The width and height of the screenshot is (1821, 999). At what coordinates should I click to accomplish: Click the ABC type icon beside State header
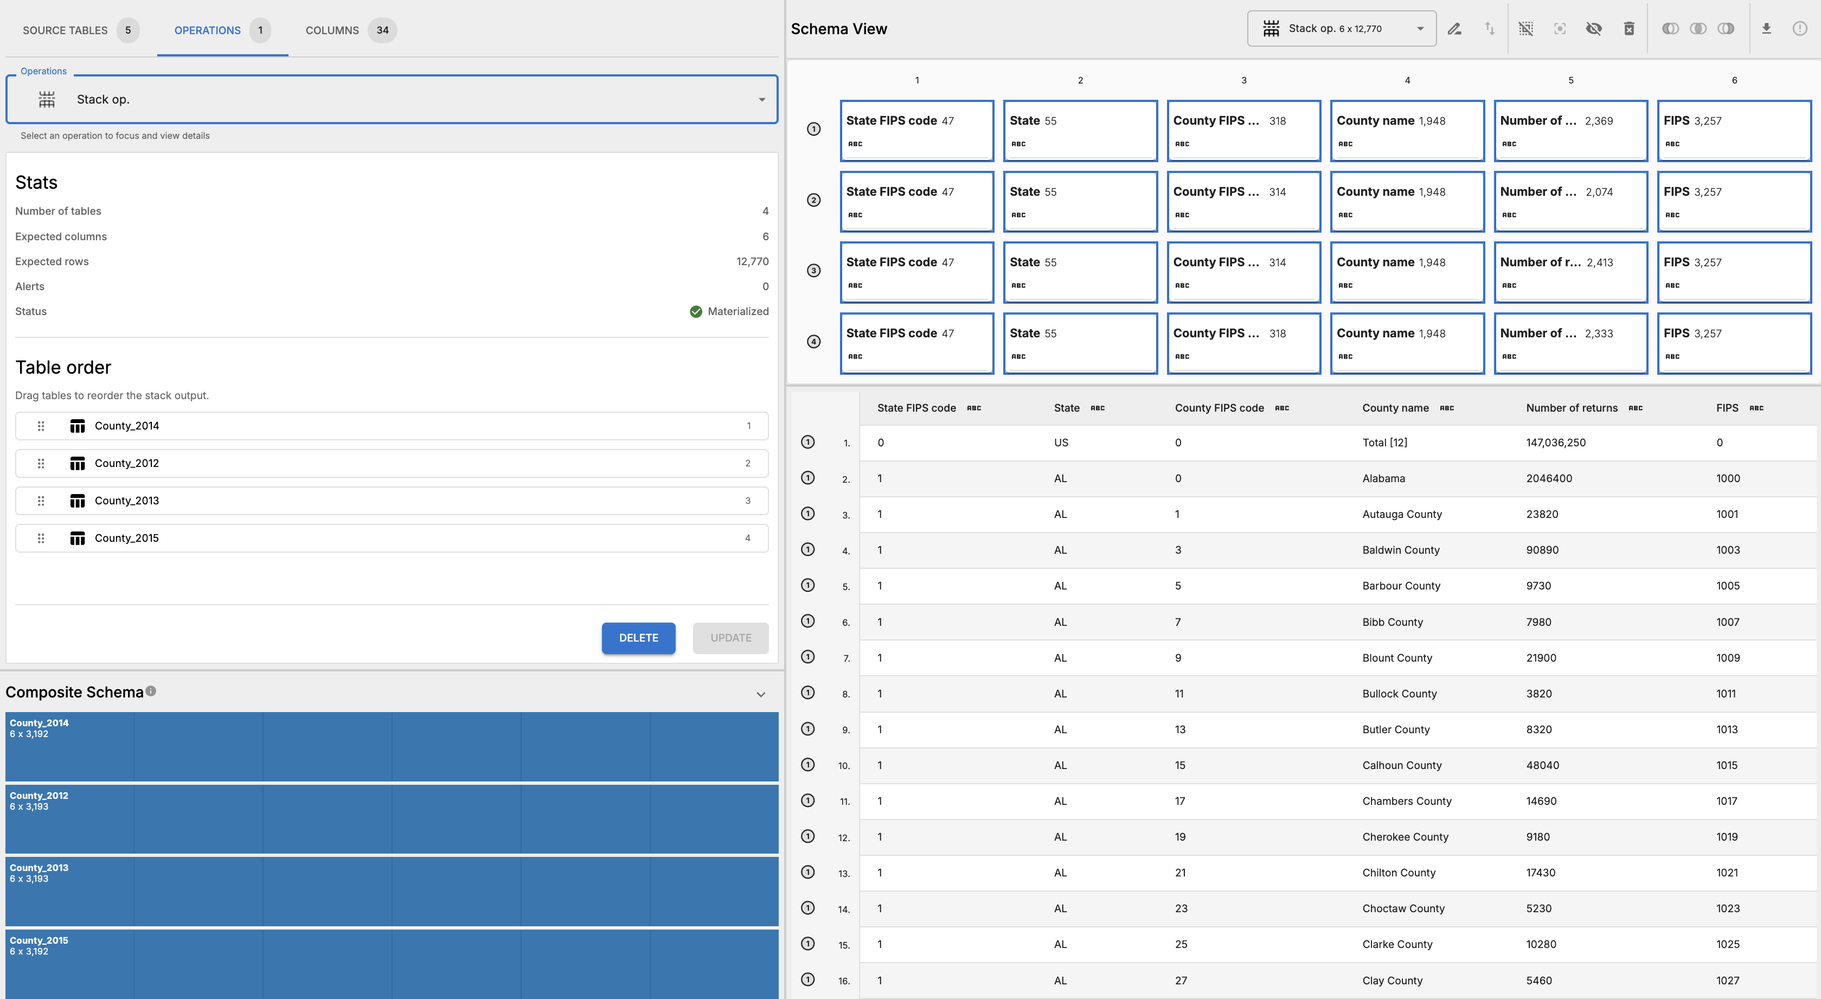click(1097, 408)
